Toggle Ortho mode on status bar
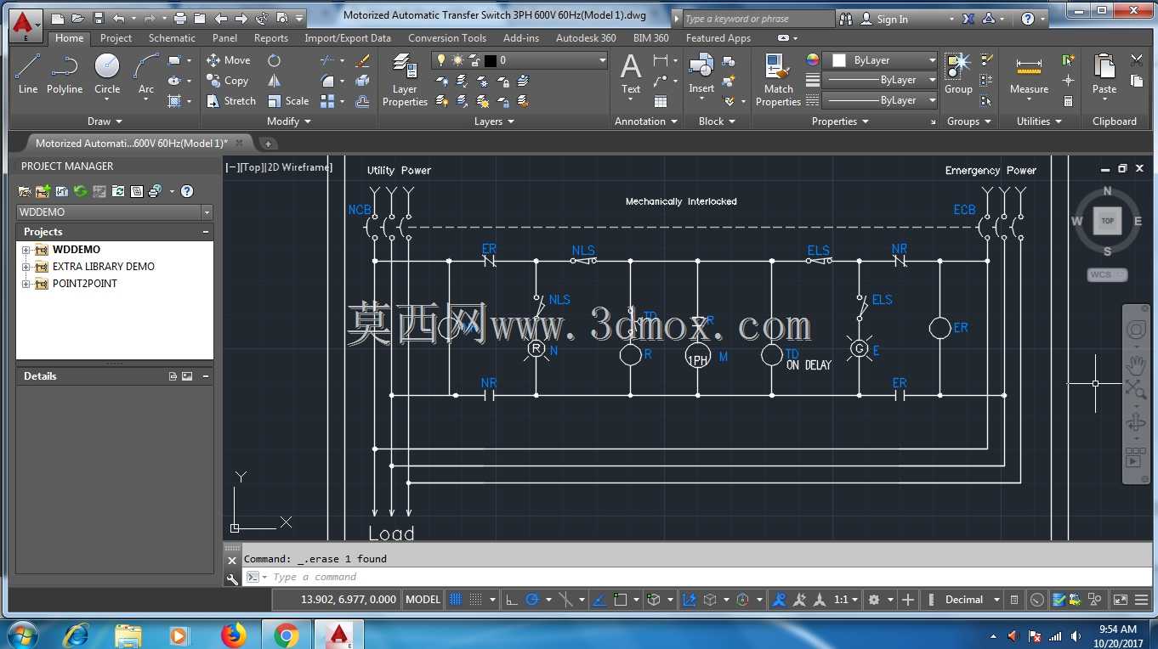The height and width of the screenshot is (649, 1158). (x=512, y=600)
